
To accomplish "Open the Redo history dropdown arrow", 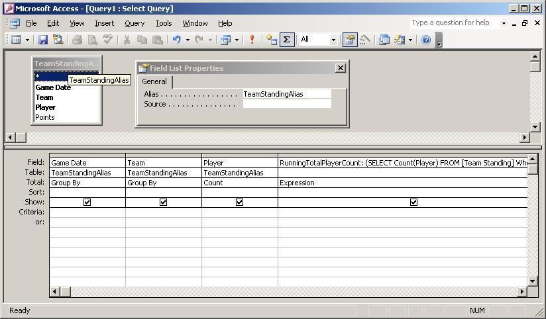I will (210, 40).
